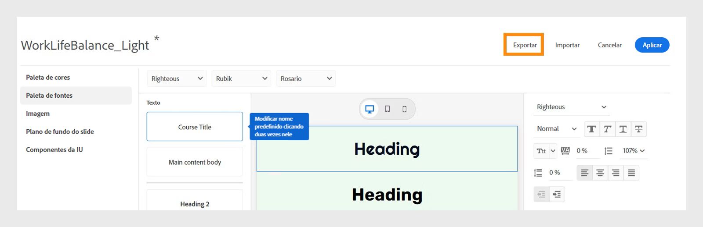
Task: Switch to tablet preview
Action: tap(388, 109)
